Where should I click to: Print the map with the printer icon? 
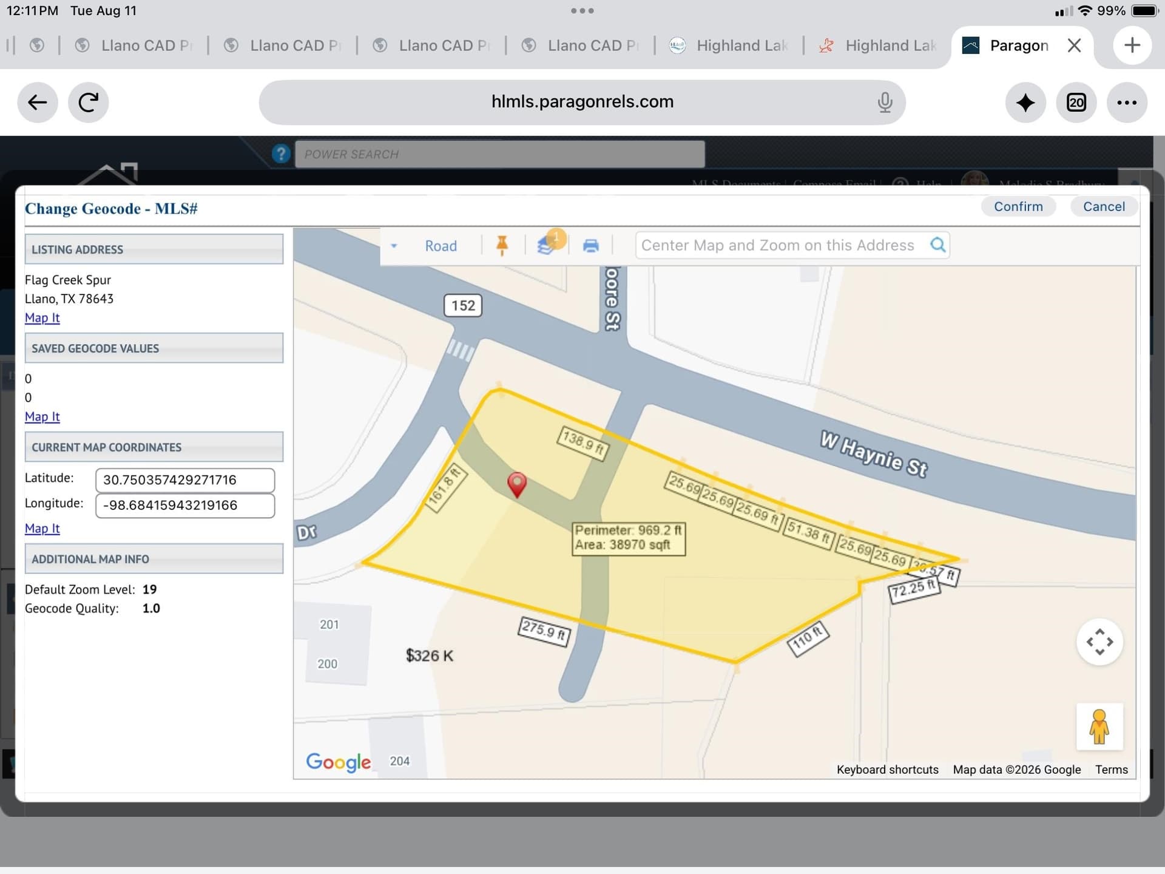point(590,246)
